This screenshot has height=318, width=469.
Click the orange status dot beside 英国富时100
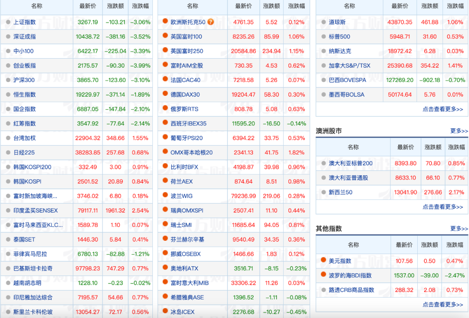pos(165,36)
